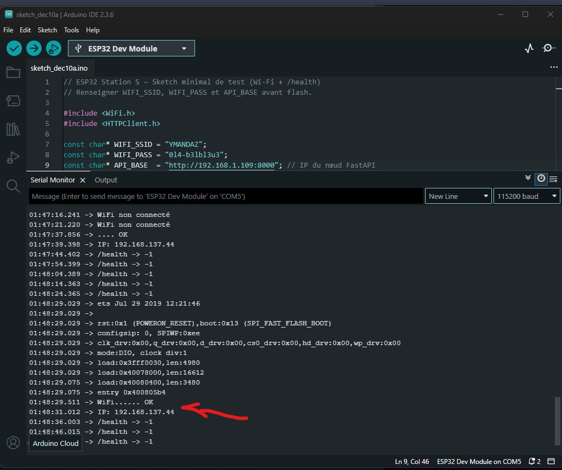The image size is (562, 470).
Task: Click the serial output vertical scrollbar
Action: pos(558,422)
